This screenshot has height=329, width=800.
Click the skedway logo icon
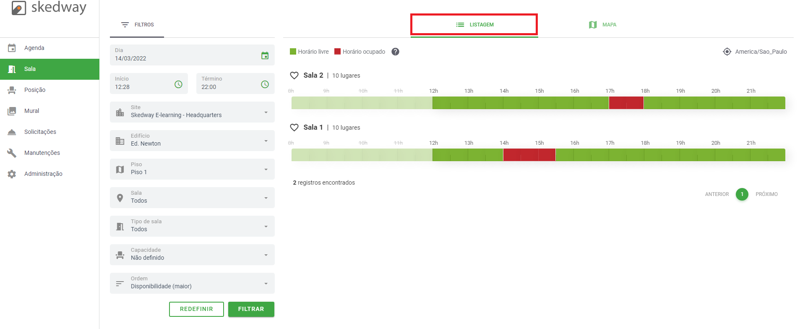click(x=19, y=8)
